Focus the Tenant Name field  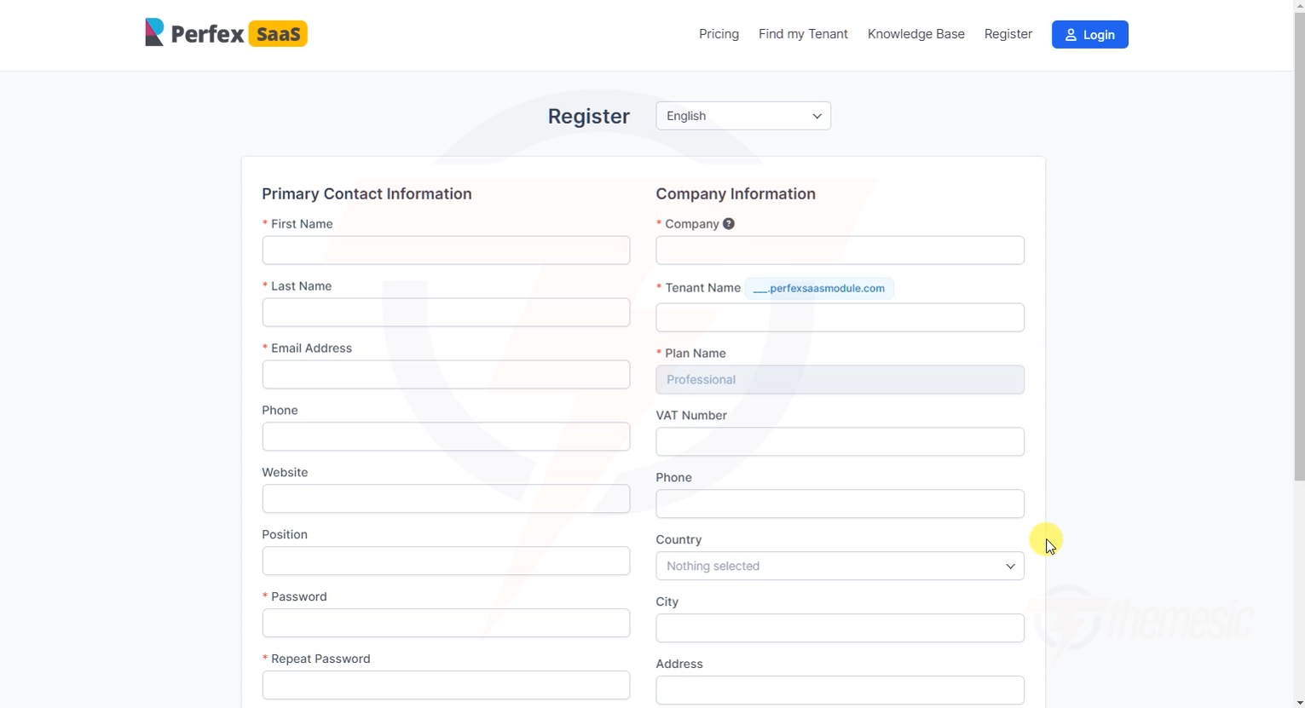coord(840,317)
